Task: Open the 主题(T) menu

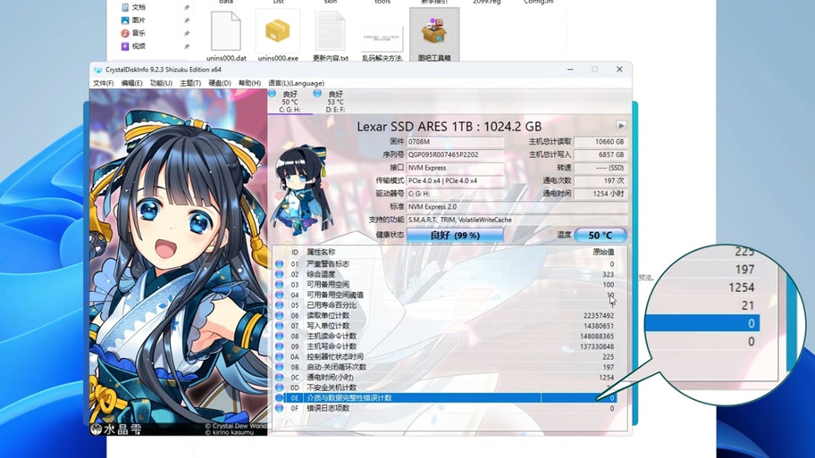Action: point(190,83)
